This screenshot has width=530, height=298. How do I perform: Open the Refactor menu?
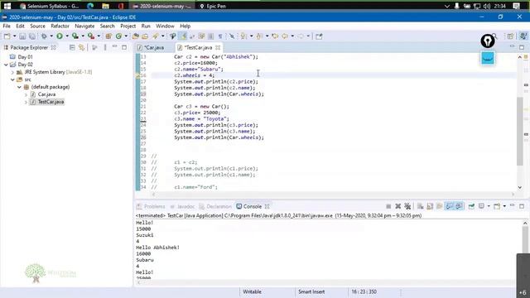click(x=60, y=26)
